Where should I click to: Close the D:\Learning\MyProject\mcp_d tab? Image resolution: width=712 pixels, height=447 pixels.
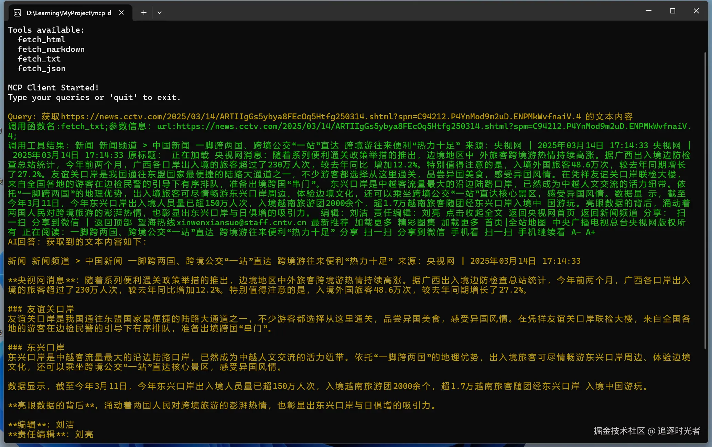tap(121, 13)
